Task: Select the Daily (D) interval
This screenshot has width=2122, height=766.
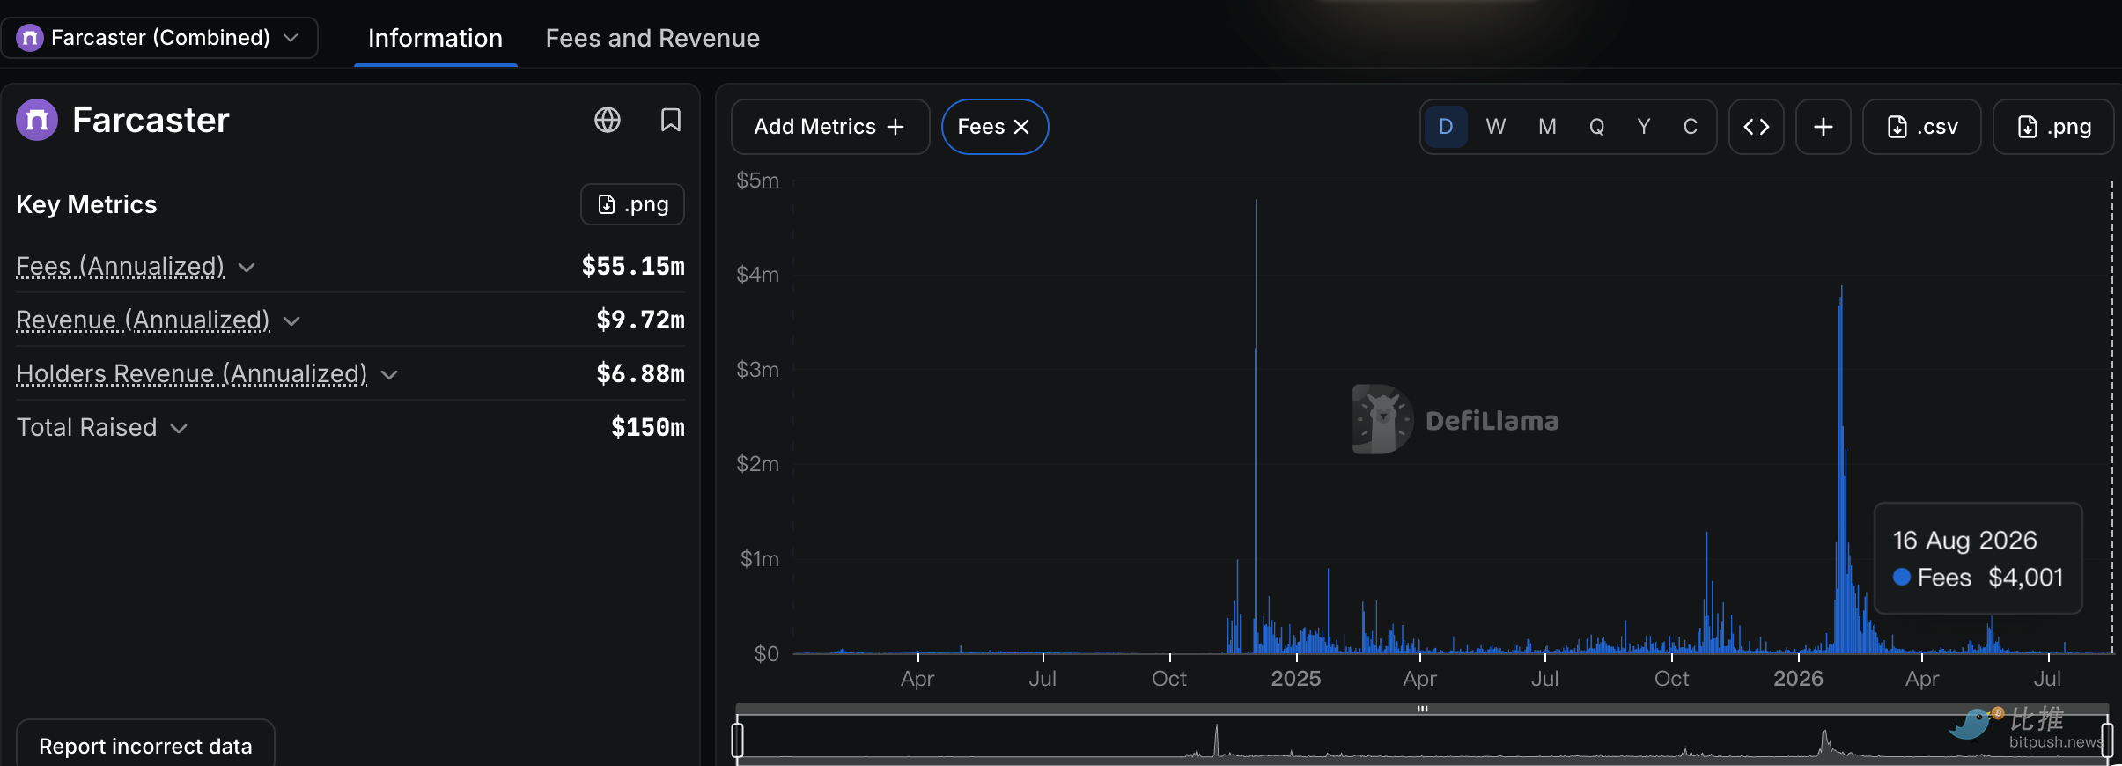Action: tap(1446, 127)
